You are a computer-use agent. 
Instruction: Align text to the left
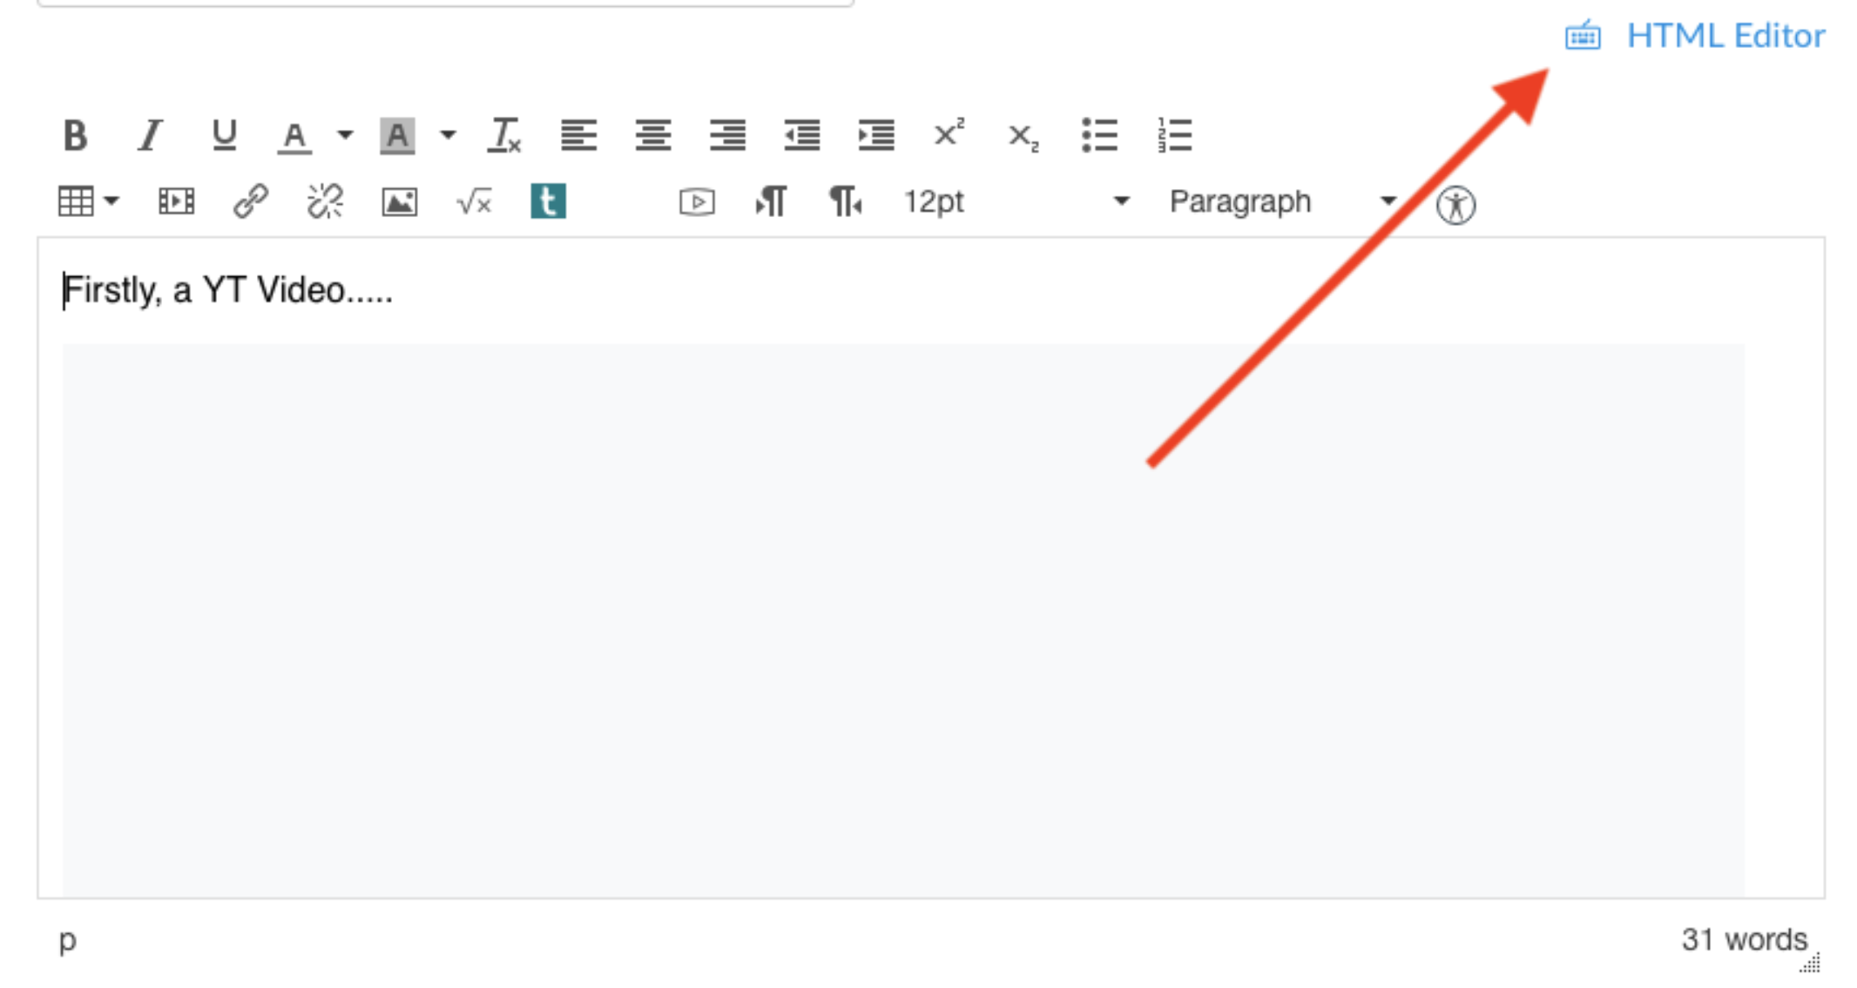pyautogui.click(x=578, y=136)
